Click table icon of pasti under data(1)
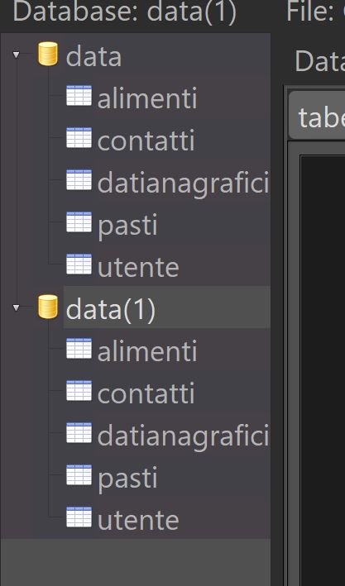Viewport: 345px width, 586px height. click(79, 475)
